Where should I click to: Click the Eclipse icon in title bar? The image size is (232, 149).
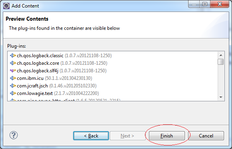tap(6, 6)
